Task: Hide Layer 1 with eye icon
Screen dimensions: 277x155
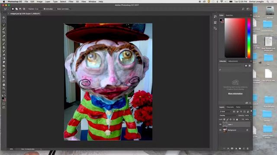Action: click(220, 124)
